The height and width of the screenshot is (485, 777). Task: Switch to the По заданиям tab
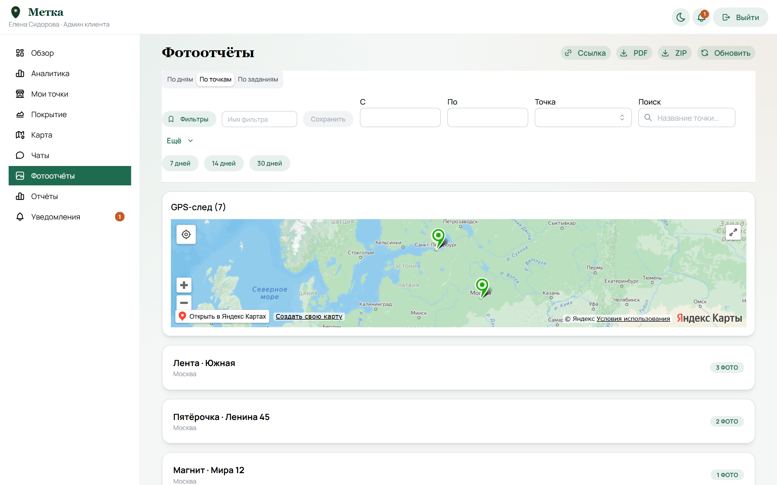(258, 79)
